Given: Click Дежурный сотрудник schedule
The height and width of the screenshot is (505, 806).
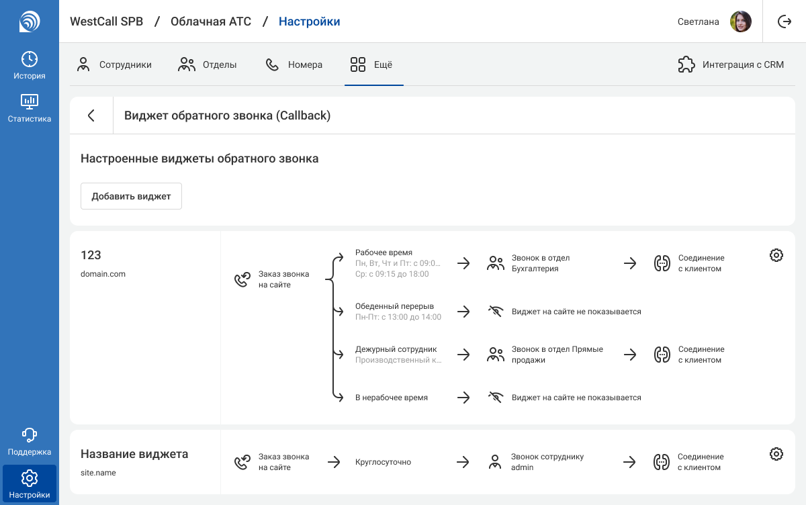Looking at the screenshot, I should click(398, 355).
